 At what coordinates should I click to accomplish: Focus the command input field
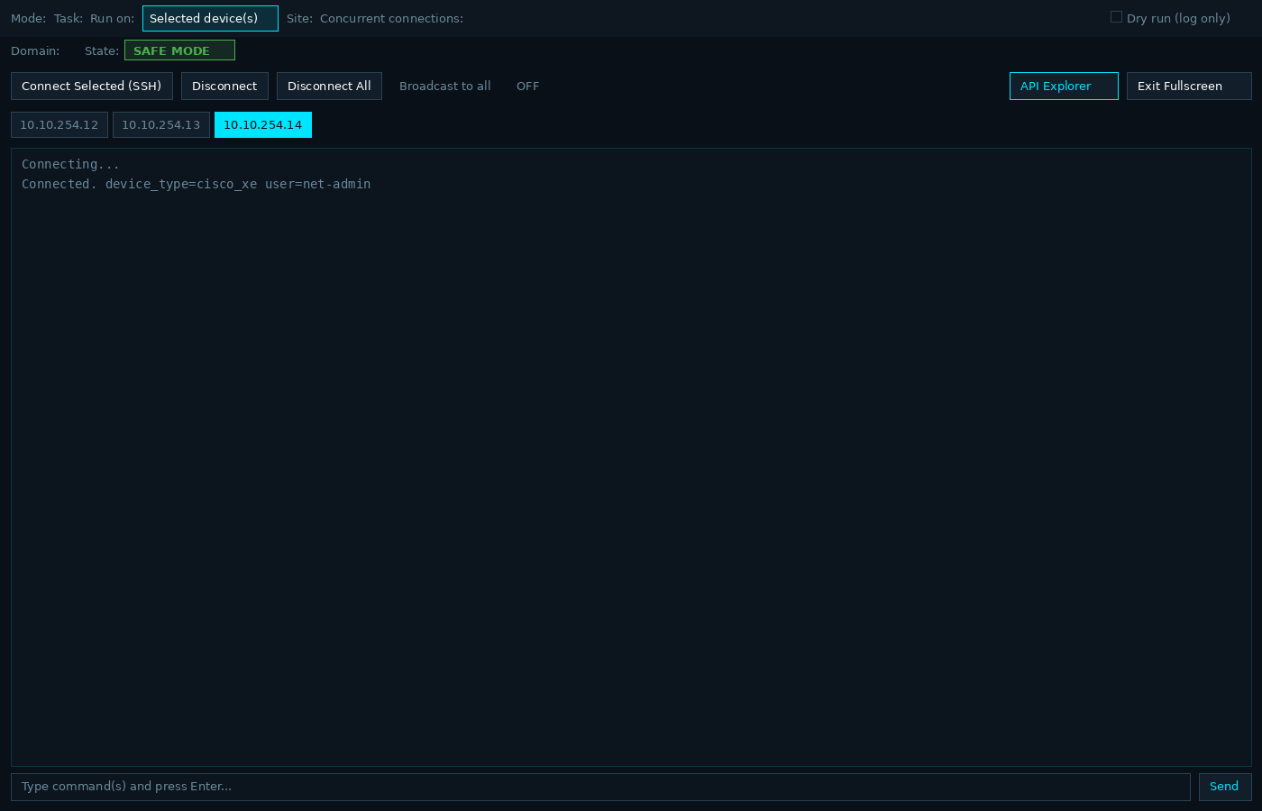coord(599,787)
